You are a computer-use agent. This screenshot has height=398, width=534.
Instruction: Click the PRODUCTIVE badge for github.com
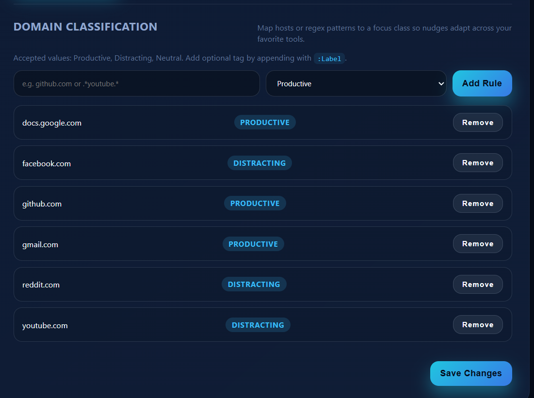[x=255, y=204]
